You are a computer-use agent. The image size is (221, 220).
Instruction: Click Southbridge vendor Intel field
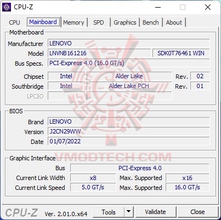[66, 86]
